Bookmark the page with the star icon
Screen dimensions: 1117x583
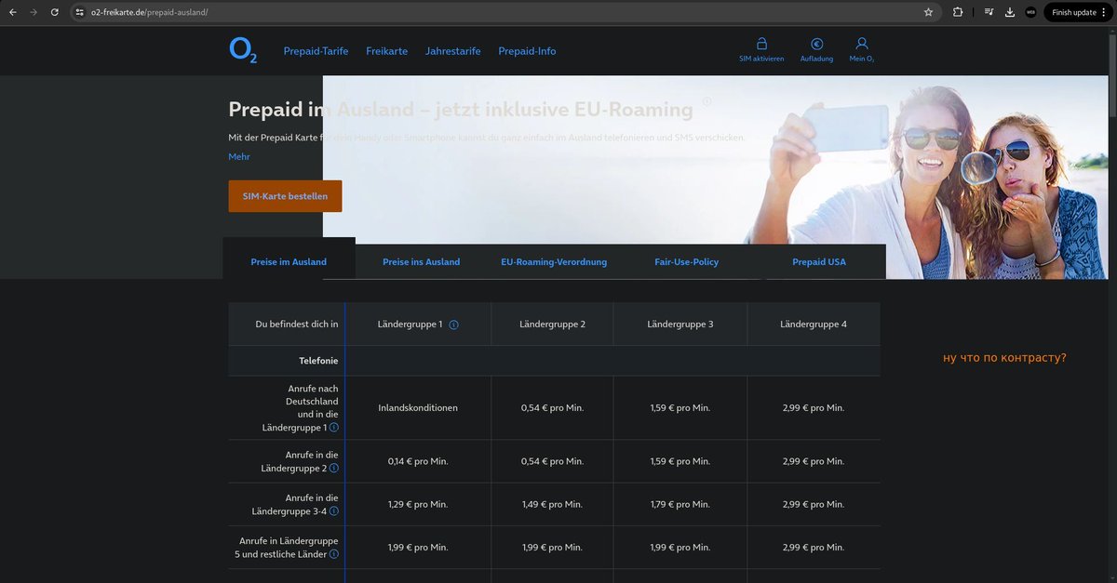click(928, 13)
